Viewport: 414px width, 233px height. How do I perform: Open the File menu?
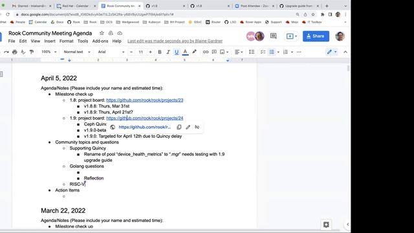pyautogui.click(x=12, y=41)
